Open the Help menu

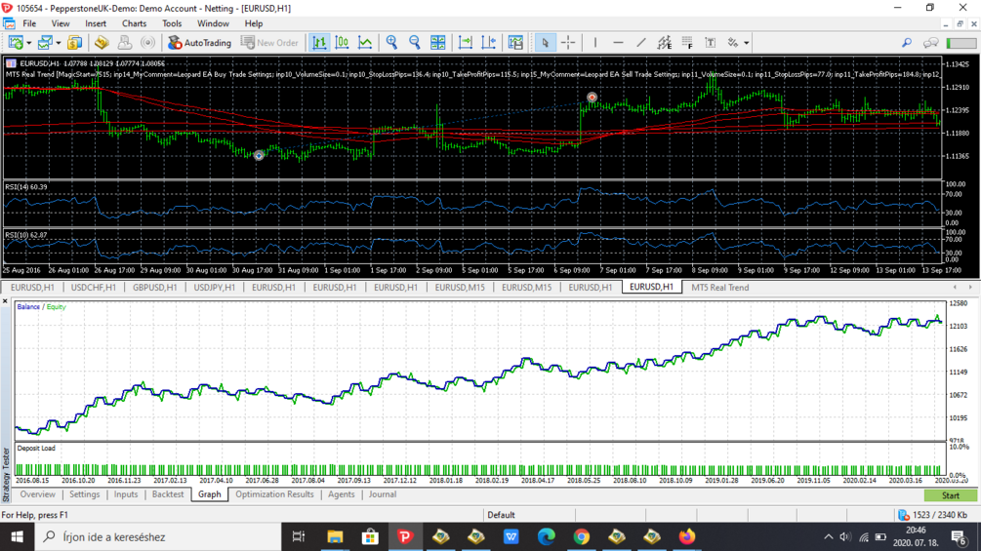point(254,23)
